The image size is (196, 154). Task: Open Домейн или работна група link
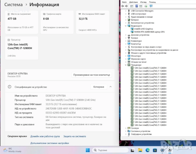[45, 136]
